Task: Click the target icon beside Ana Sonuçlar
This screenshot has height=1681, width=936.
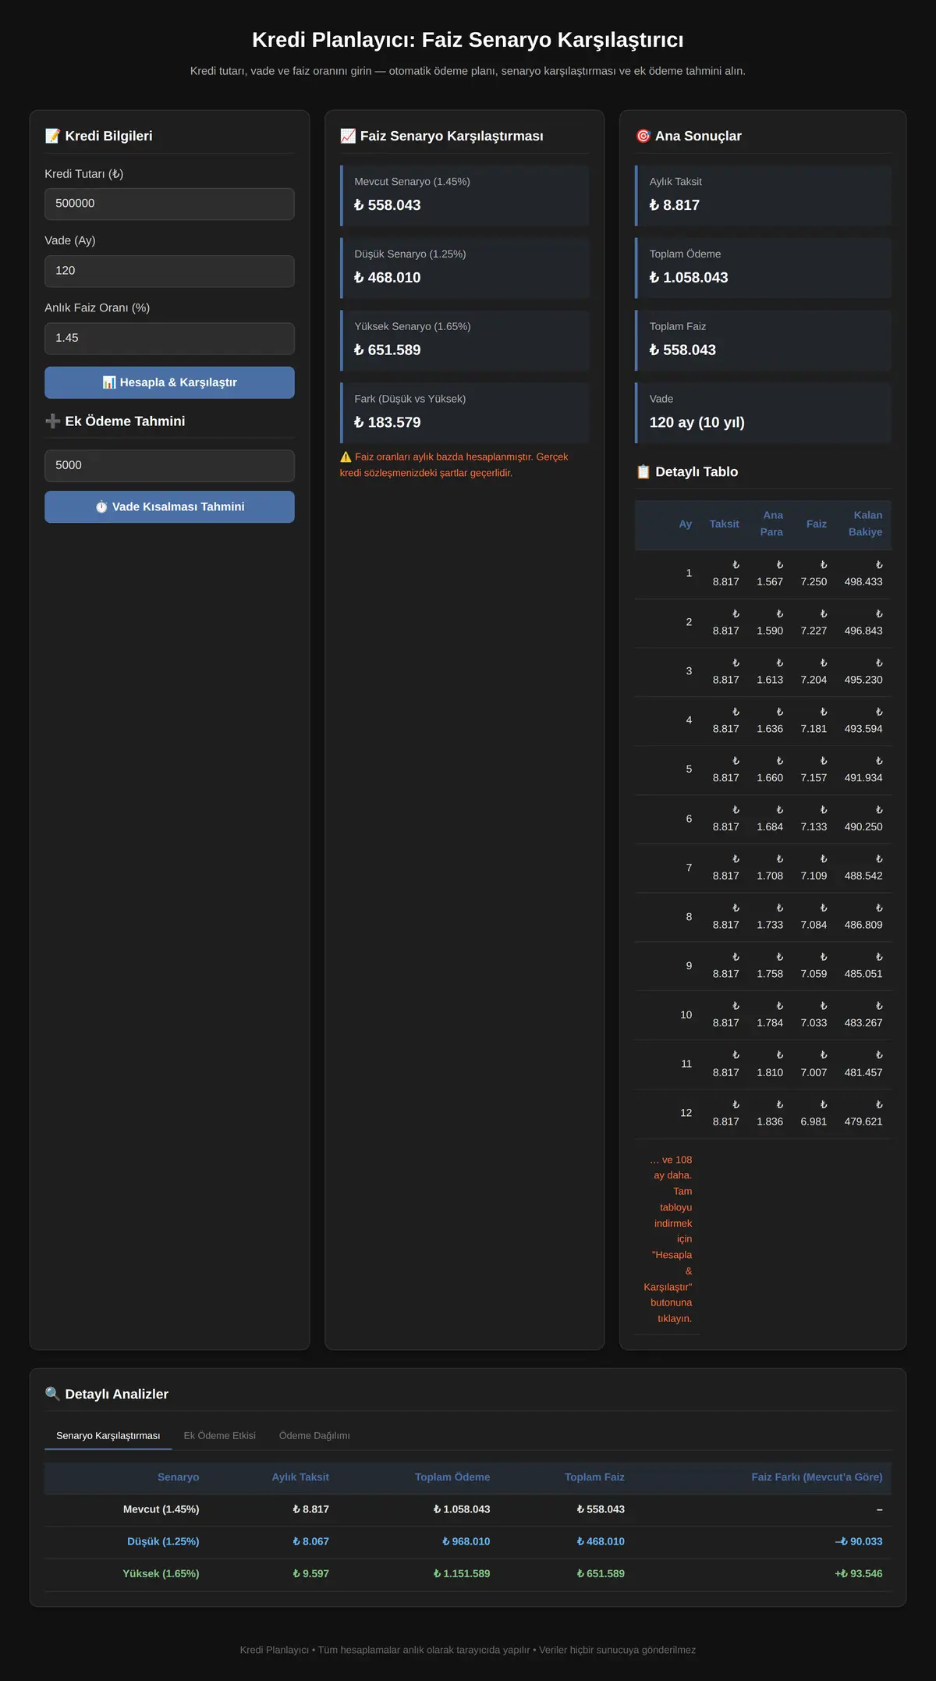Action: click(x=643, y=136)
